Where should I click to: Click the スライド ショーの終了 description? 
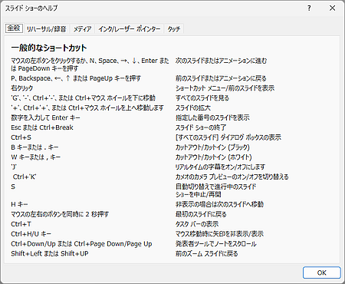(201, 127)
